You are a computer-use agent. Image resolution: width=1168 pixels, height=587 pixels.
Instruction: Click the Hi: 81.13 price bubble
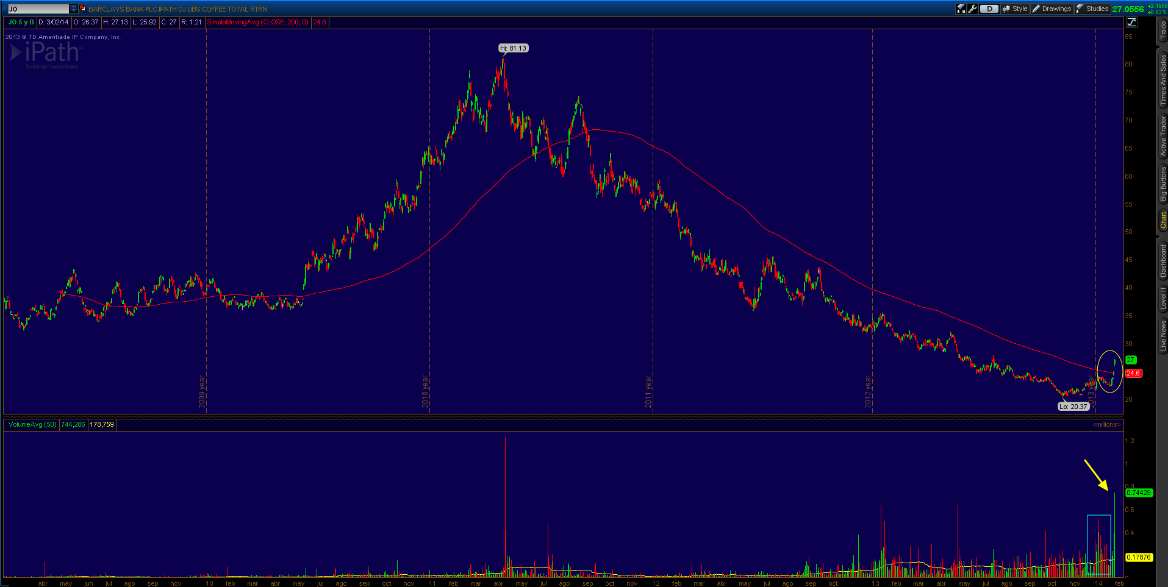pos(513,48)
